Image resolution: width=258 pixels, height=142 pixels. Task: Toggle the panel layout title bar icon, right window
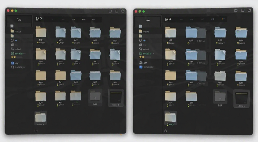(236, 10)
